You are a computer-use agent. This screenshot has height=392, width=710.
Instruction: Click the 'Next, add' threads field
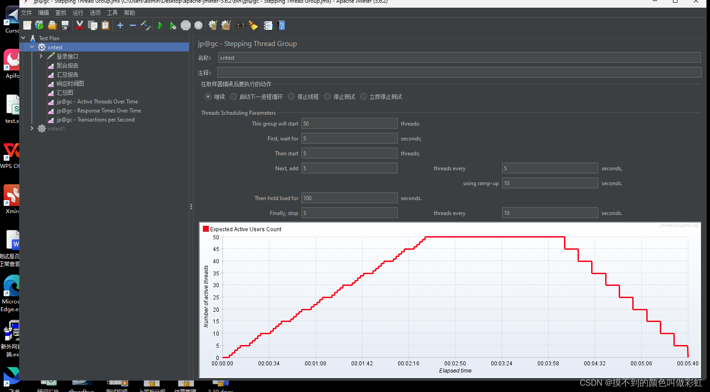pyautogui.click(x=349, y=168)
